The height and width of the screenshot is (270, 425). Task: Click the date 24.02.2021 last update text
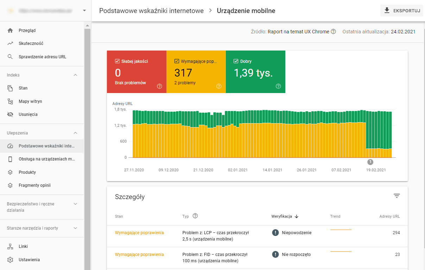pos(403,32)
